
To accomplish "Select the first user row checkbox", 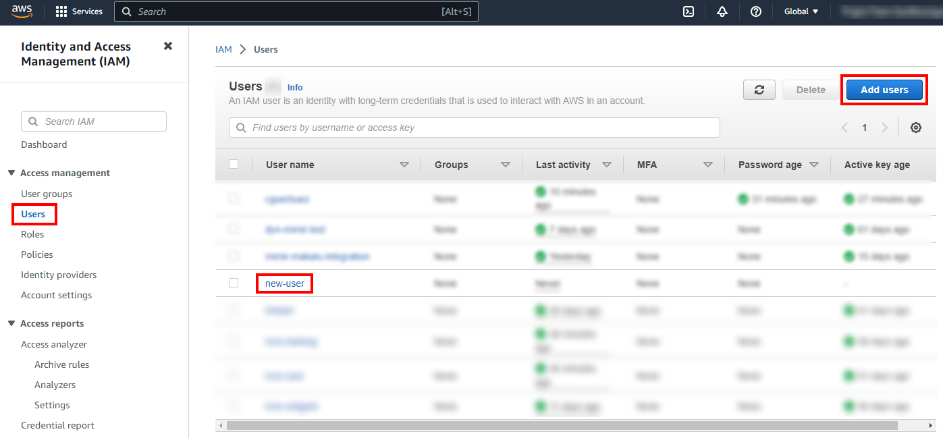I will [x=234, y=198].
